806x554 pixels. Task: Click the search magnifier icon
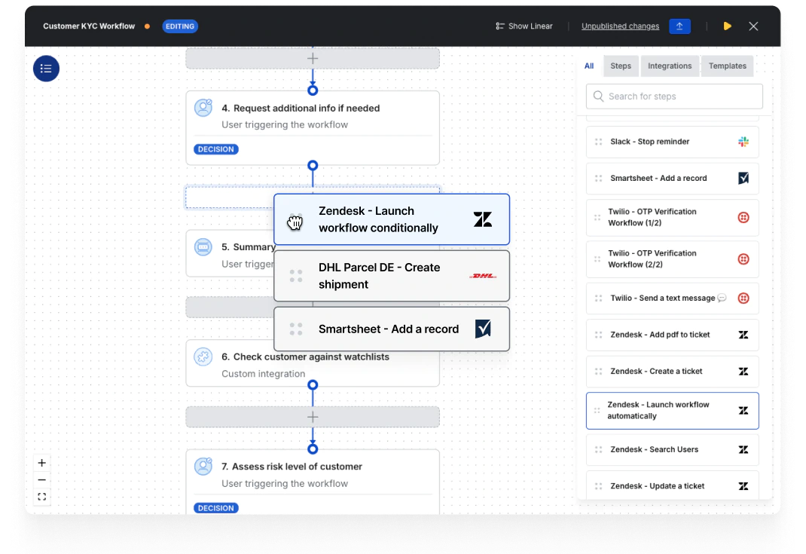click(x=598, y=96)
